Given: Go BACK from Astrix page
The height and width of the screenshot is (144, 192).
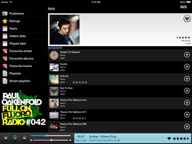Looking at the screenshot, I should click(x=184, y=7).
